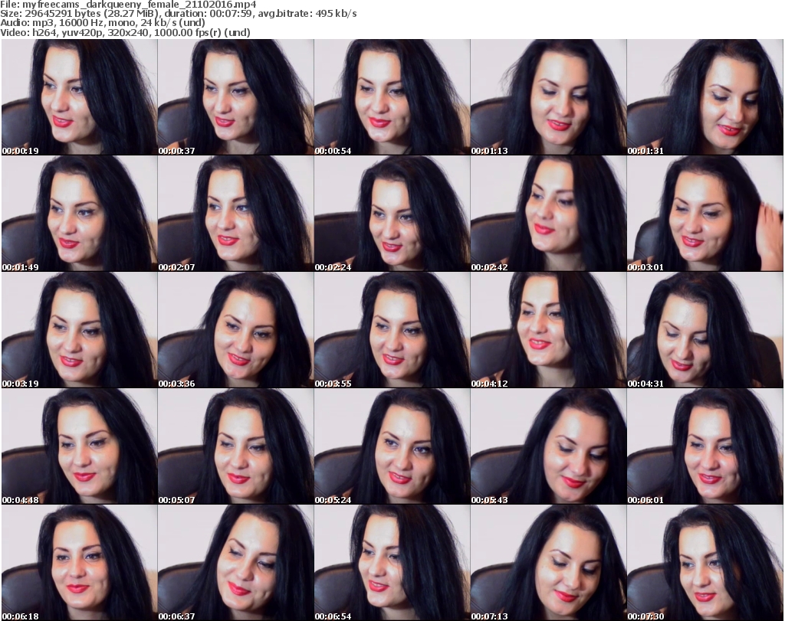The image size is (785, 621).
Task: Open the frame at 00:02:42
Action: (548, 214)
